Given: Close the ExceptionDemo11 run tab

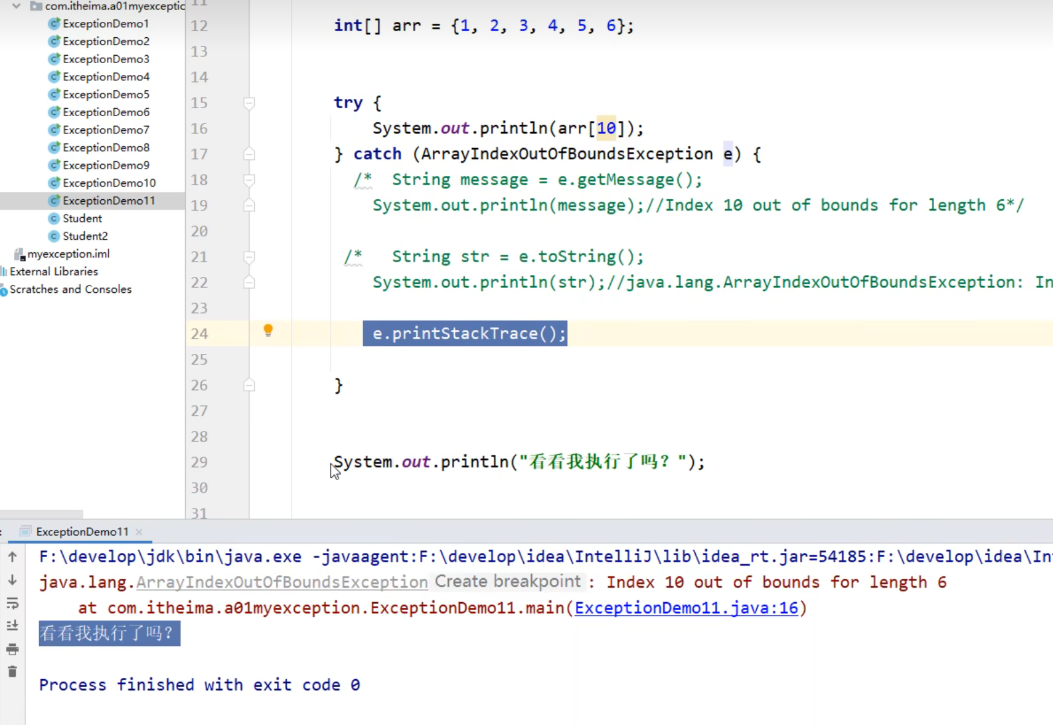Looking at the screenshot, I should tap(139, 532).
